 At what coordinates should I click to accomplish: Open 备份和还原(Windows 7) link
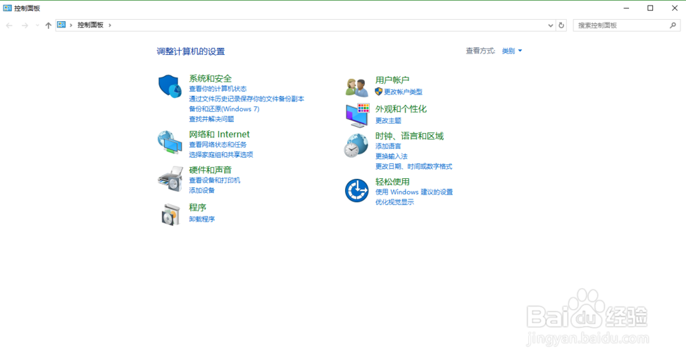point(224,109)
